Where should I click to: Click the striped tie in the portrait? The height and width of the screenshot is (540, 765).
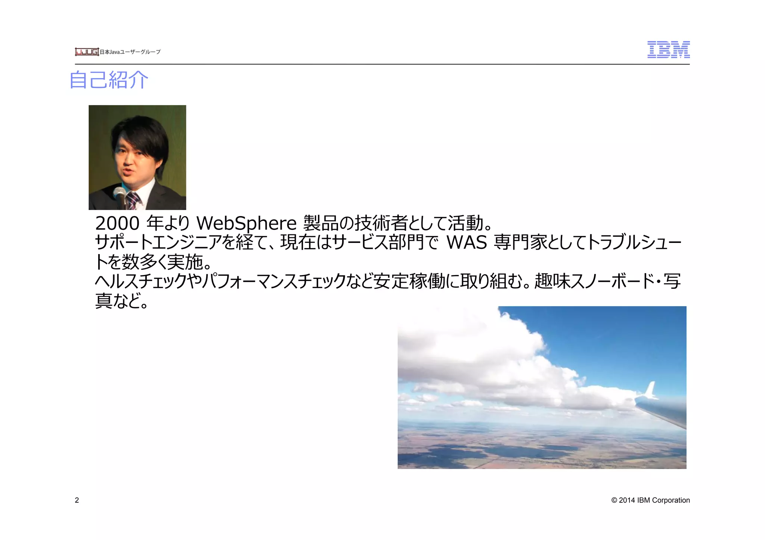click(x=132, y=201)
